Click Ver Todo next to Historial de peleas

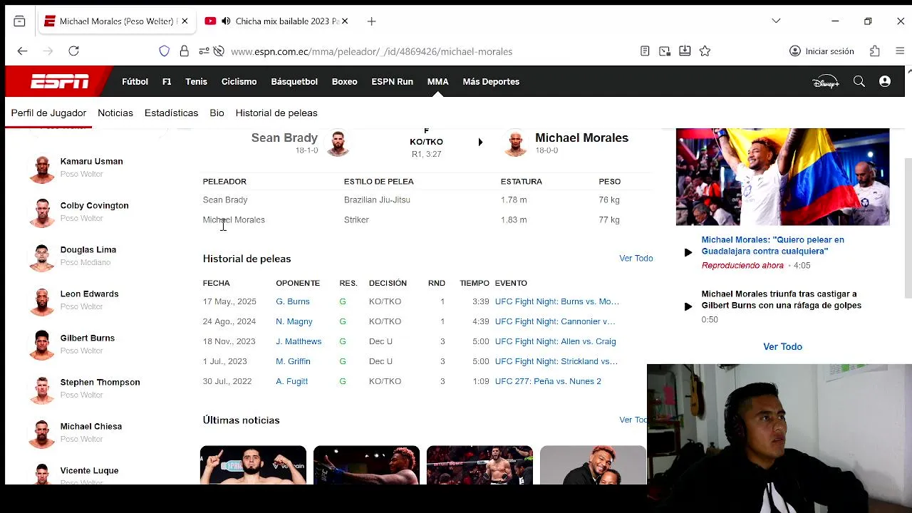[636, 259]
